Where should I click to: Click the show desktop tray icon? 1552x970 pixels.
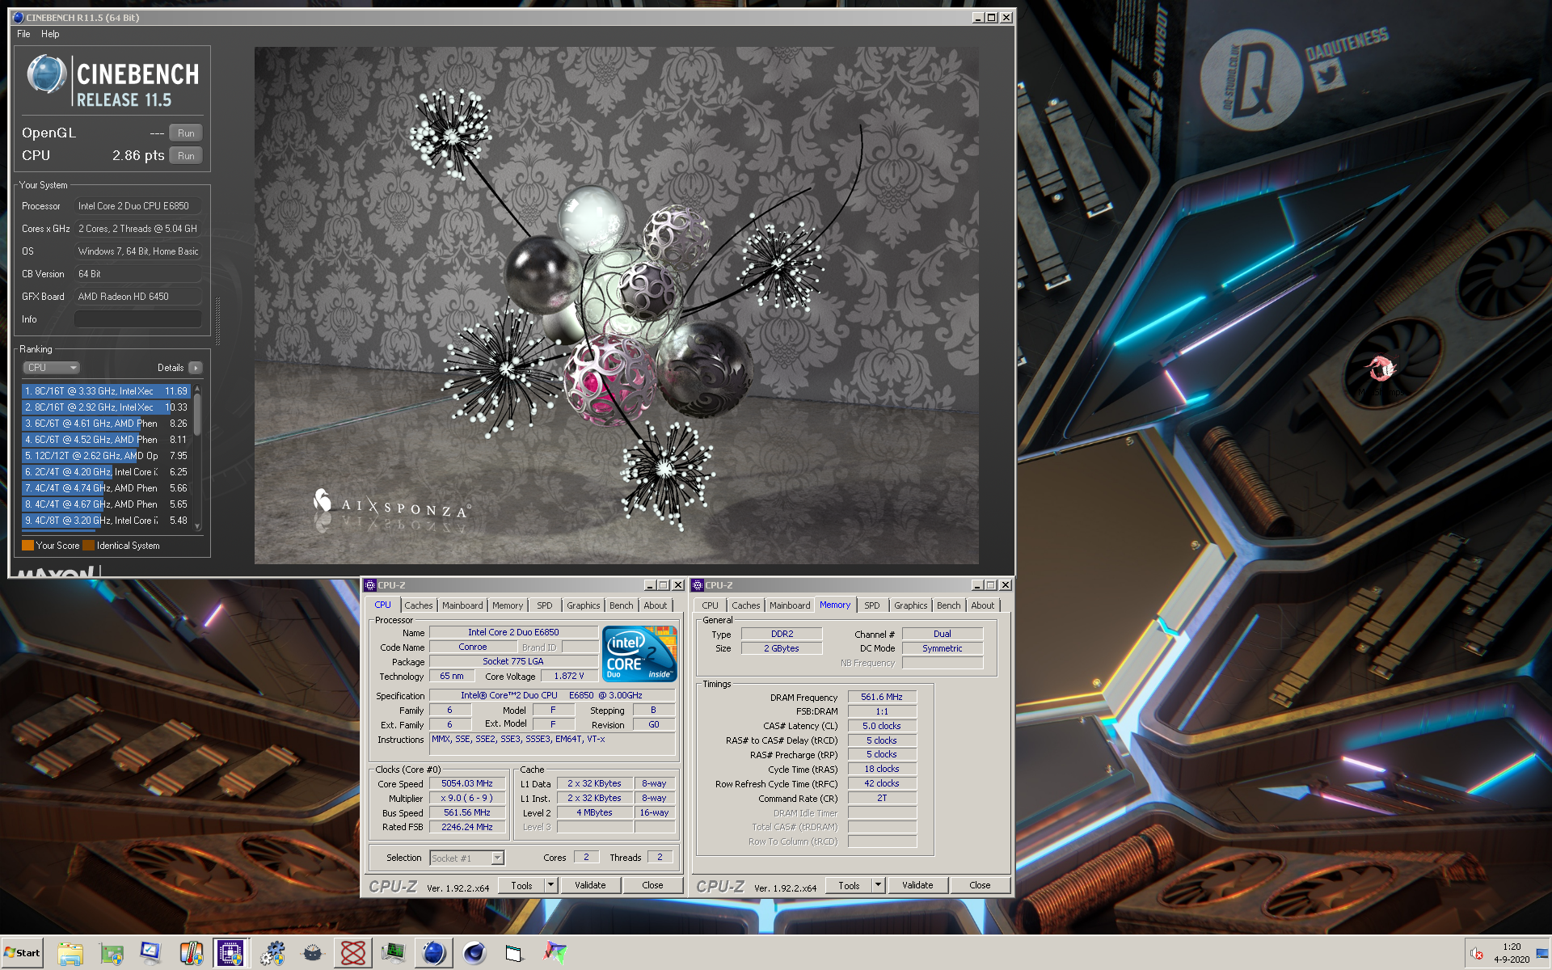[x=1542, y=953]
